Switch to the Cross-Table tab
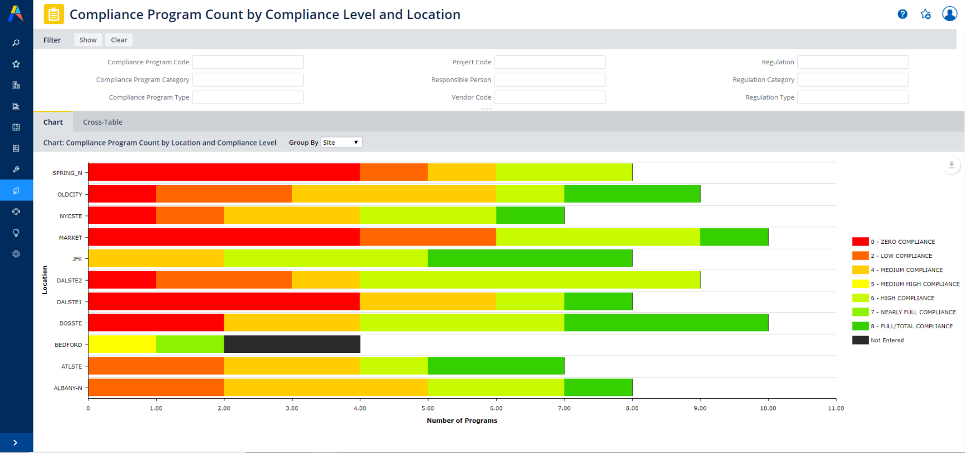This screenshot has height=453, width=965. [x=102, y=122]
